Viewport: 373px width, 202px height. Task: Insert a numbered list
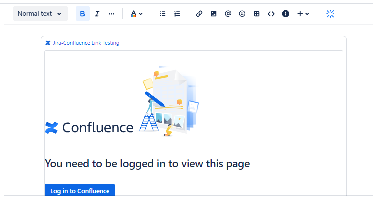point(177,14)
